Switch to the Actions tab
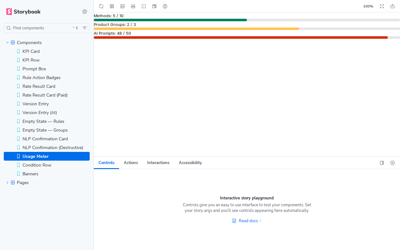Image resolution: width=400 pixels, height=250 pixels. pos(131,162)
